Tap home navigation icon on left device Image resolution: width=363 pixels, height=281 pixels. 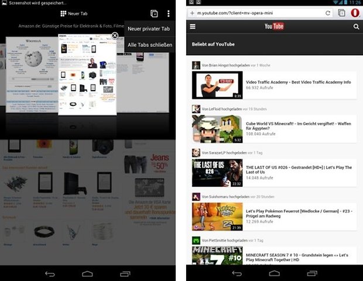[87, 274]
